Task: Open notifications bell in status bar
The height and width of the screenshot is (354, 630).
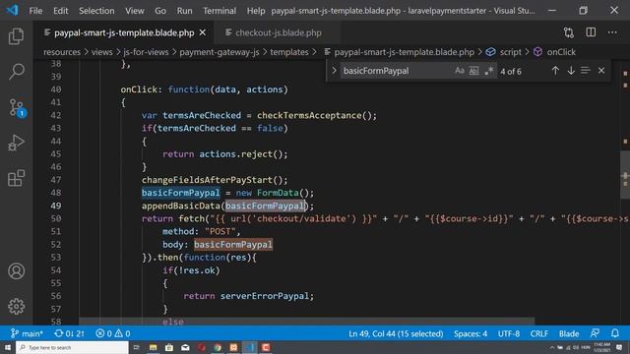Action: 614,333
